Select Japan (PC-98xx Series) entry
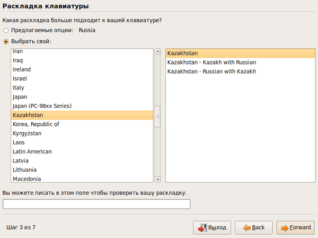318x238 pixels. pos(82,106)
